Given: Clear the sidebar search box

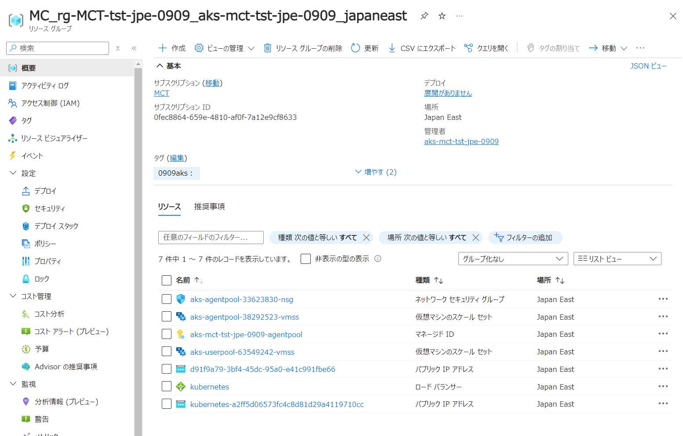Looking at the screenshot, I should click(x=118, y=48).
